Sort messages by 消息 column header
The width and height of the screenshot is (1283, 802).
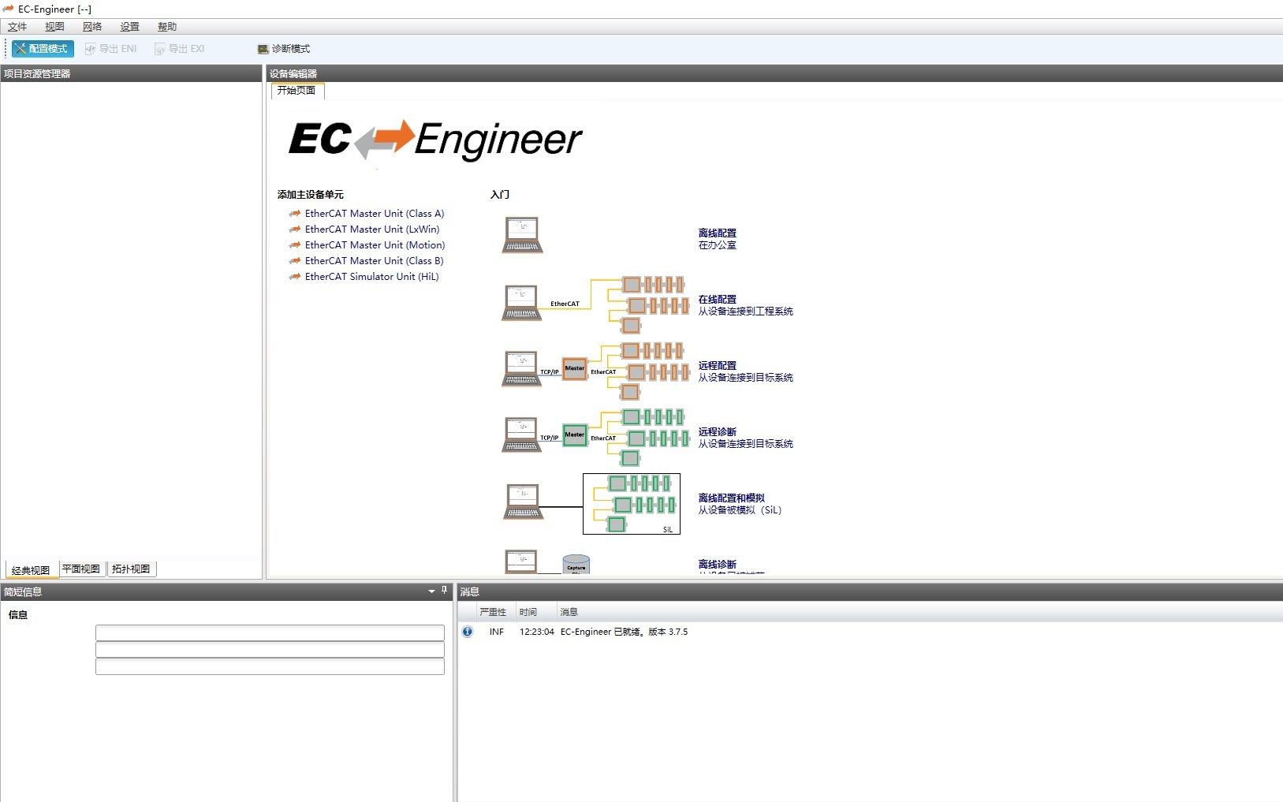point(569,612)
